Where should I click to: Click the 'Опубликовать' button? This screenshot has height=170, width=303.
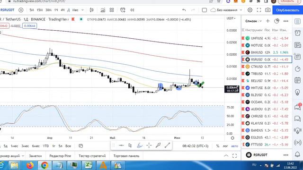tap(288, 10)
